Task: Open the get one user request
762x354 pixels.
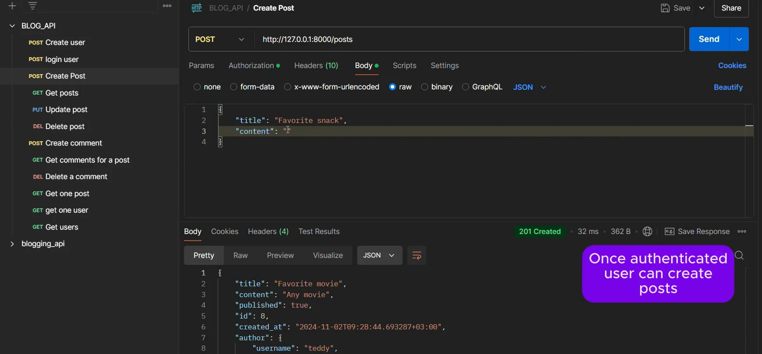Action: click(67, 210)
